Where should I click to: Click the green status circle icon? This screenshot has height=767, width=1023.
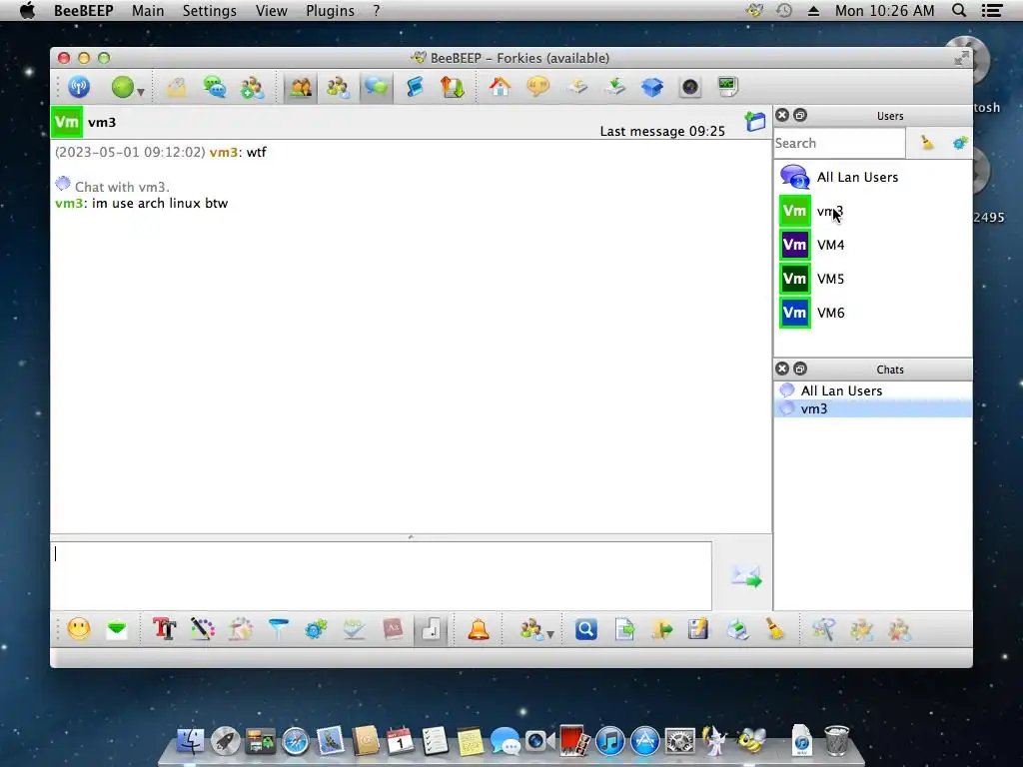tap(123, 87)
